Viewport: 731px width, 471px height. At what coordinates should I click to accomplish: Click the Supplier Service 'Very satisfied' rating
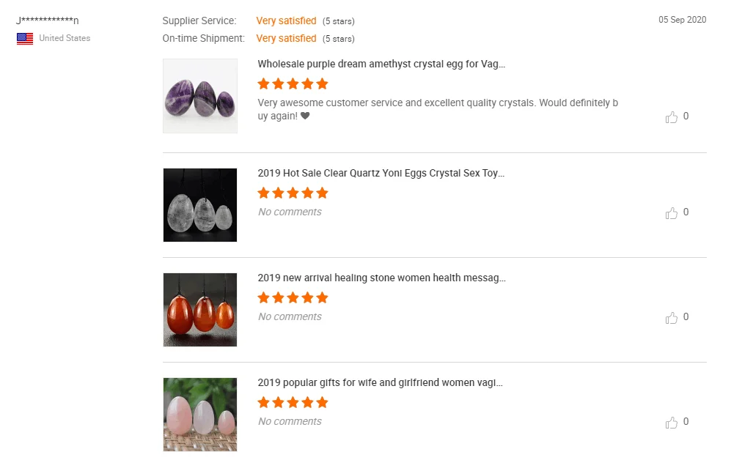point(286,21)
